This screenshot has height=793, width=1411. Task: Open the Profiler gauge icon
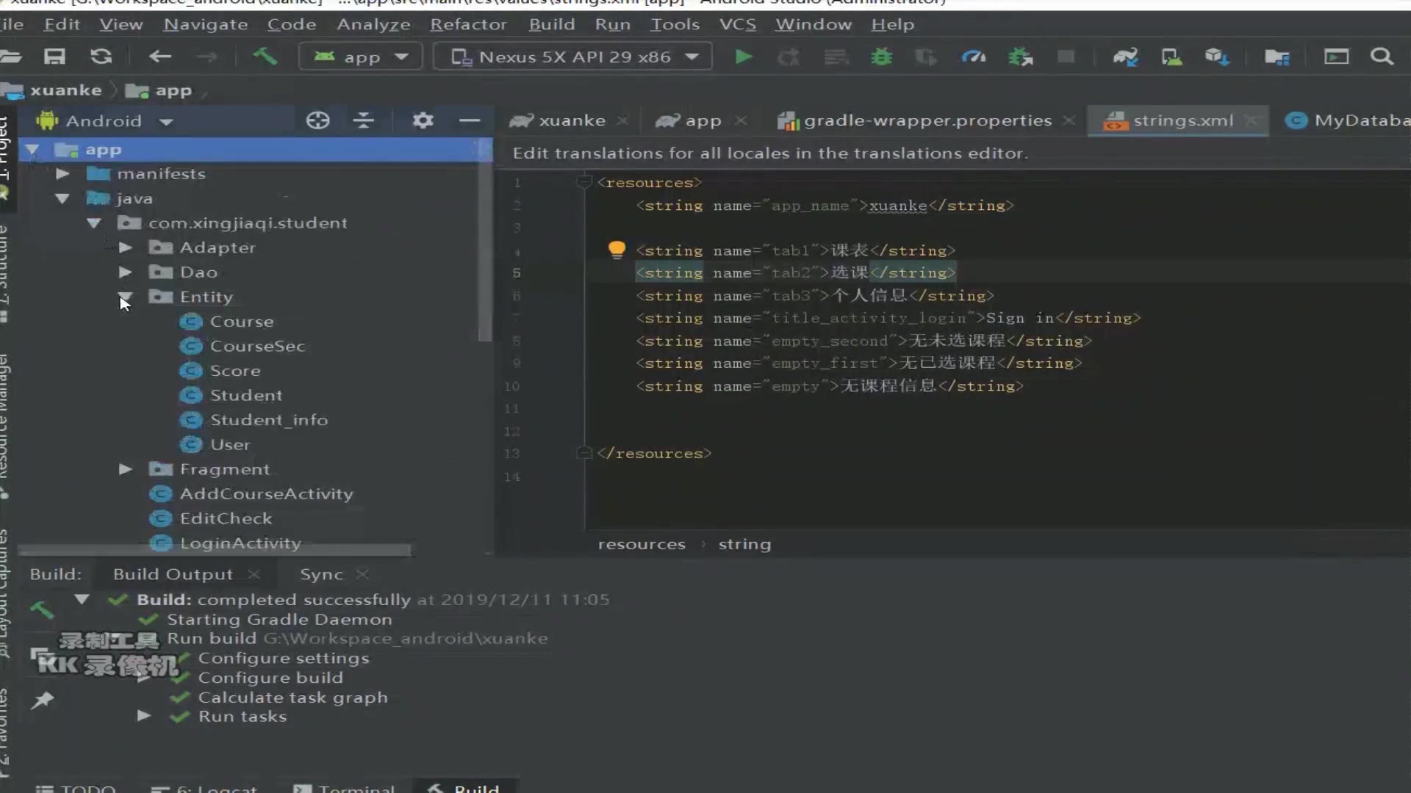click(974, 57)
